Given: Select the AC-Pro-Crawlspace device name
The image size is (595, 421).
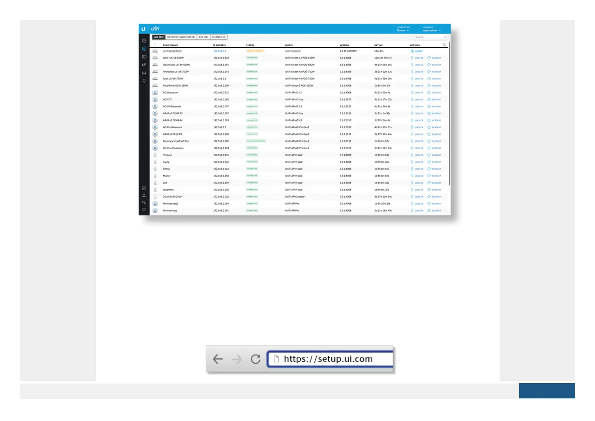Looking at the screenshot, I should [173, 148].
